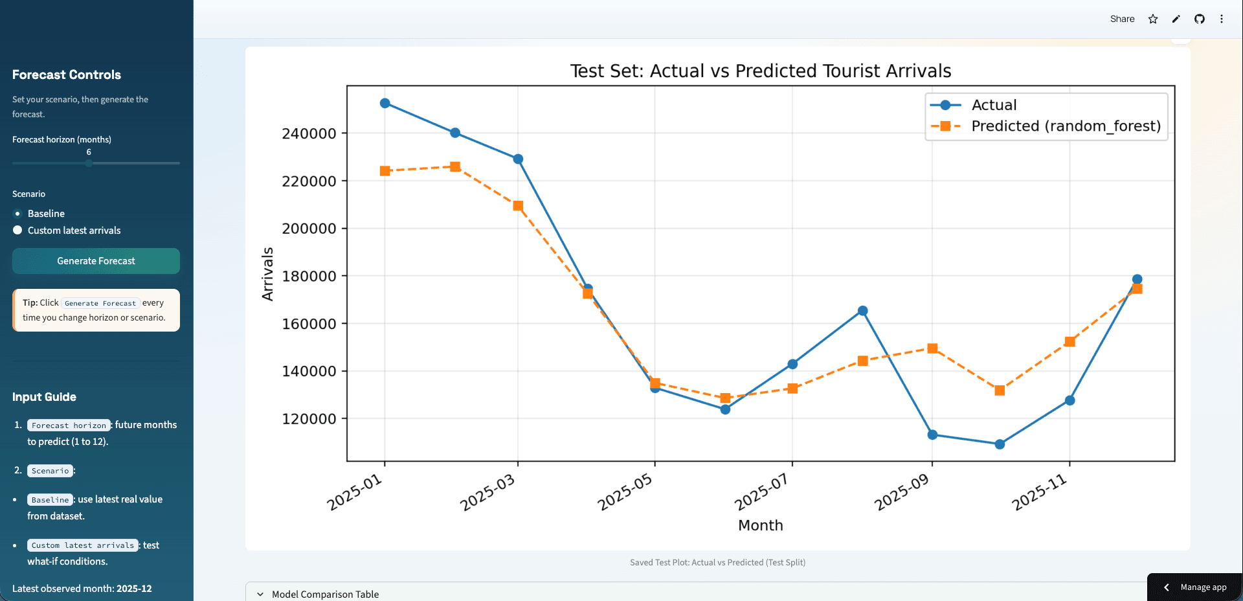1243x601 pixels.
Task: Open the Manage app panel
Action: pos(1194,587)
